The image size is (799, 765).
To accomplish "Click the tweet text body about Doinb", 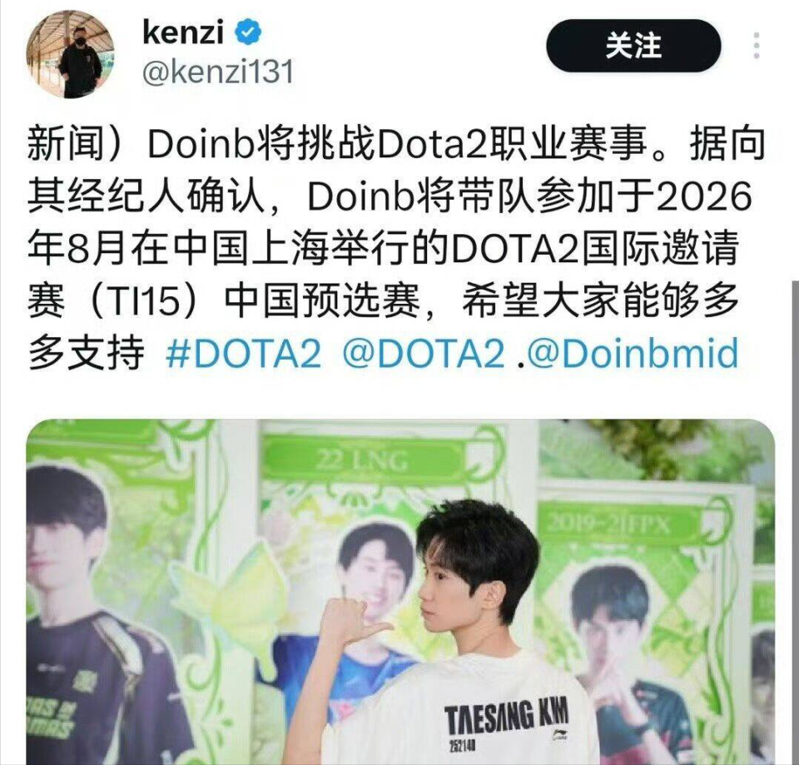I will (396, 248).
